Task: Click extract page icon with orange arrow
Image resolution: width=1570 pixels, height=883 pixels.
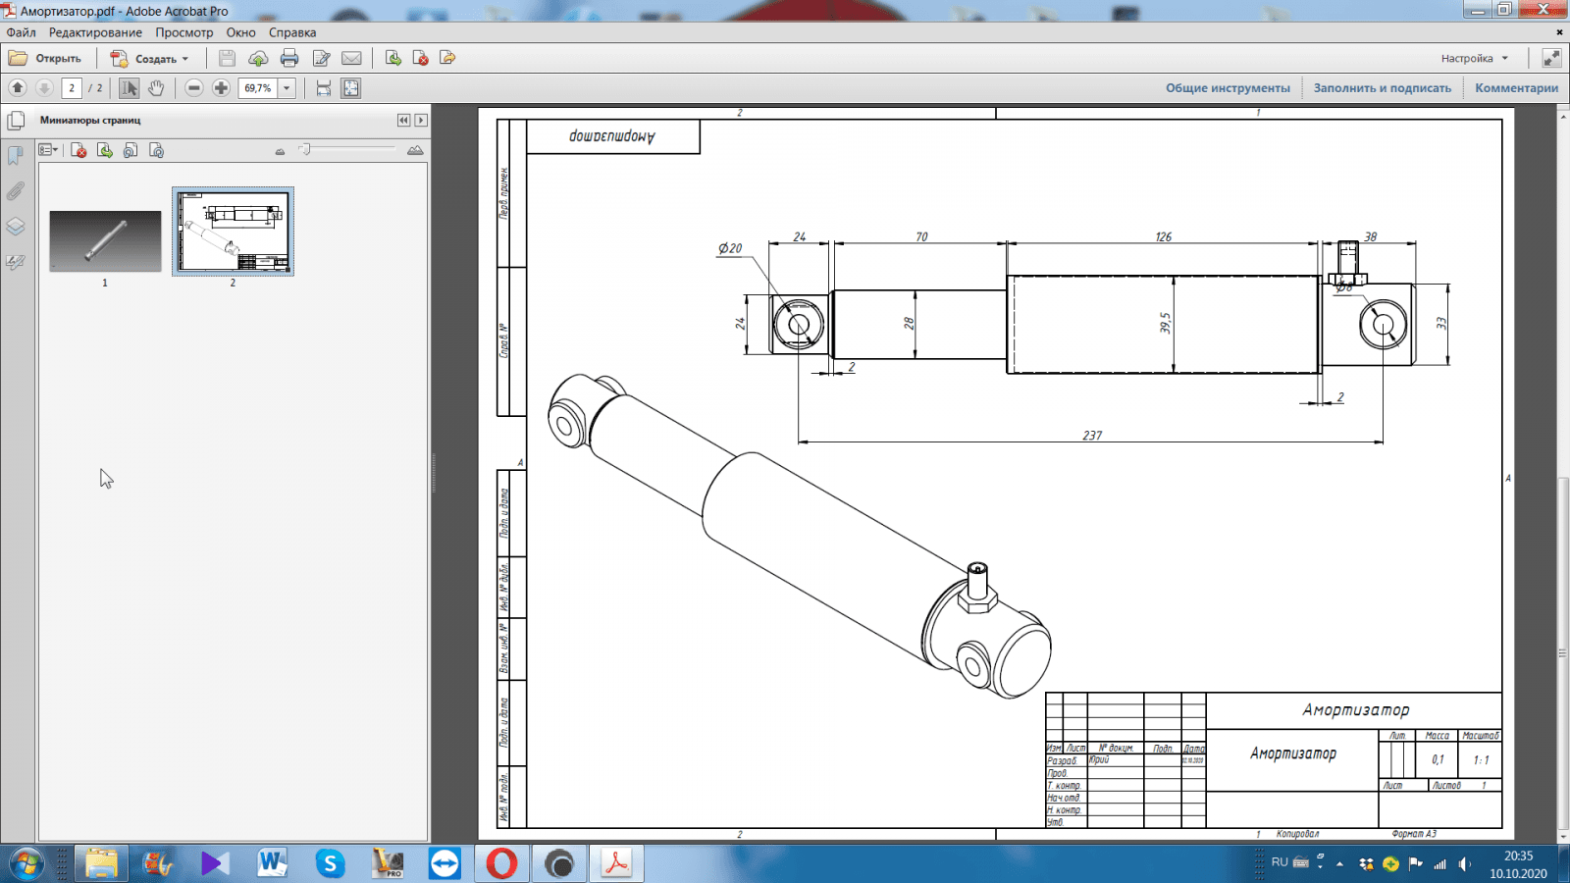Action: (447, 59)
